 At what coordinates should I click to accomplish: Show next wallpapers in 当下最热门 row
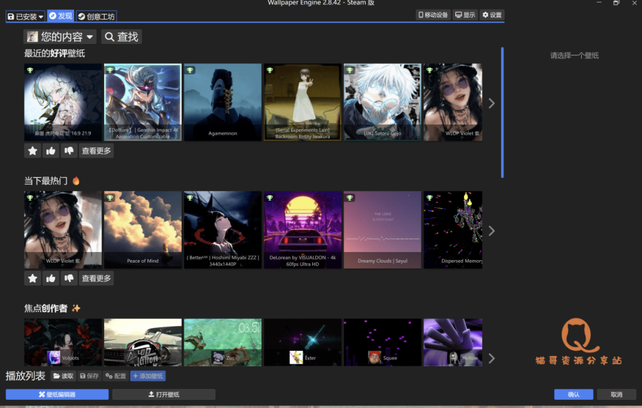tap(492, 231)
